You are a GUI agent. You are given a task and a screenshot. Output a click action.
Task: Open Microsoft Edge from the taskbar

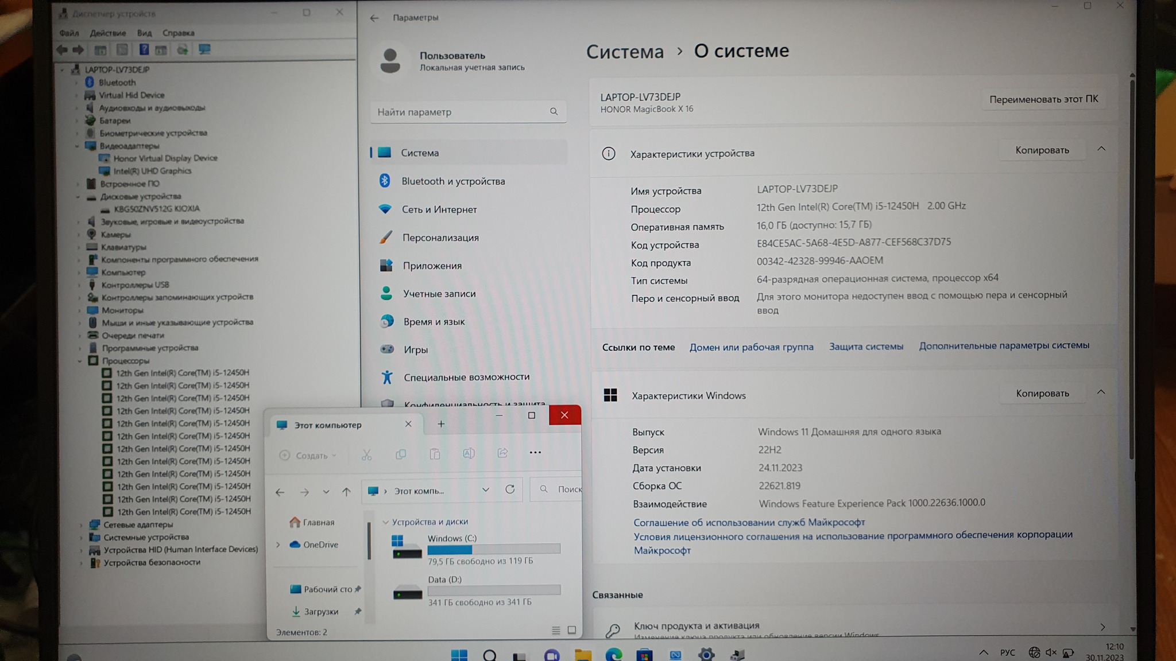click(x=613, y=654)
